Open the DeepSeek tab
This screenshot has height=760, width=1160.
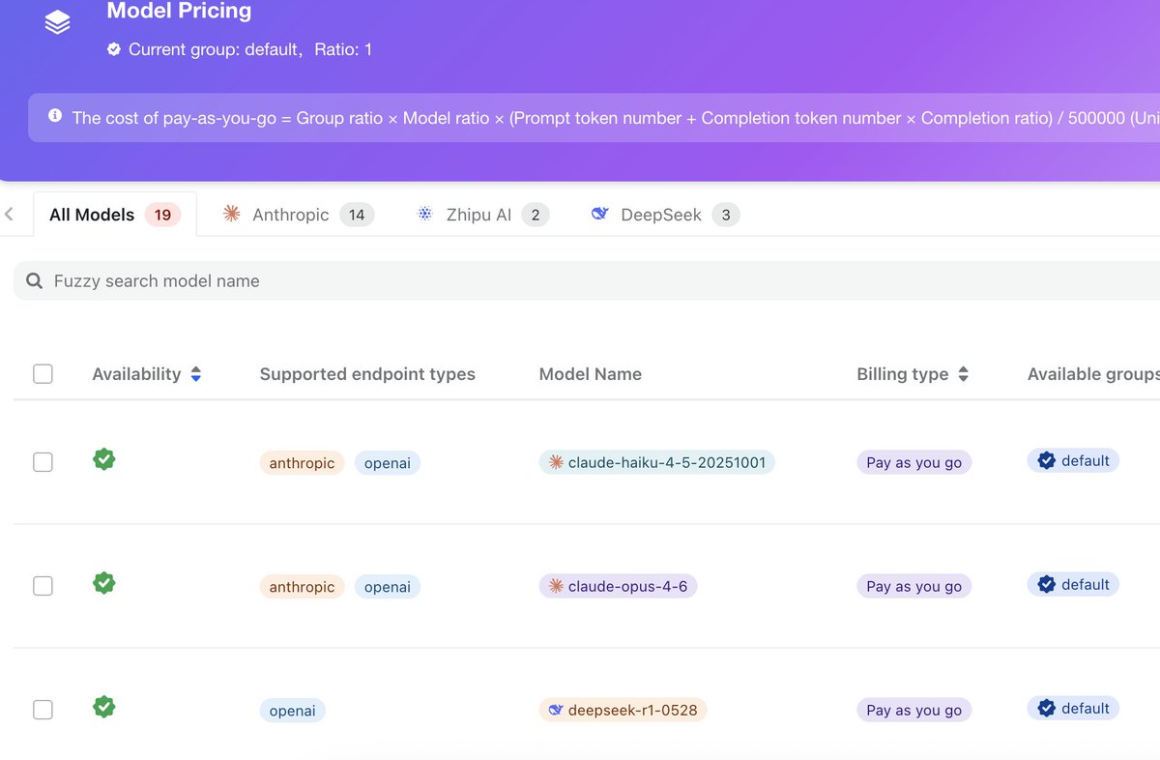(x=665, y=214)
